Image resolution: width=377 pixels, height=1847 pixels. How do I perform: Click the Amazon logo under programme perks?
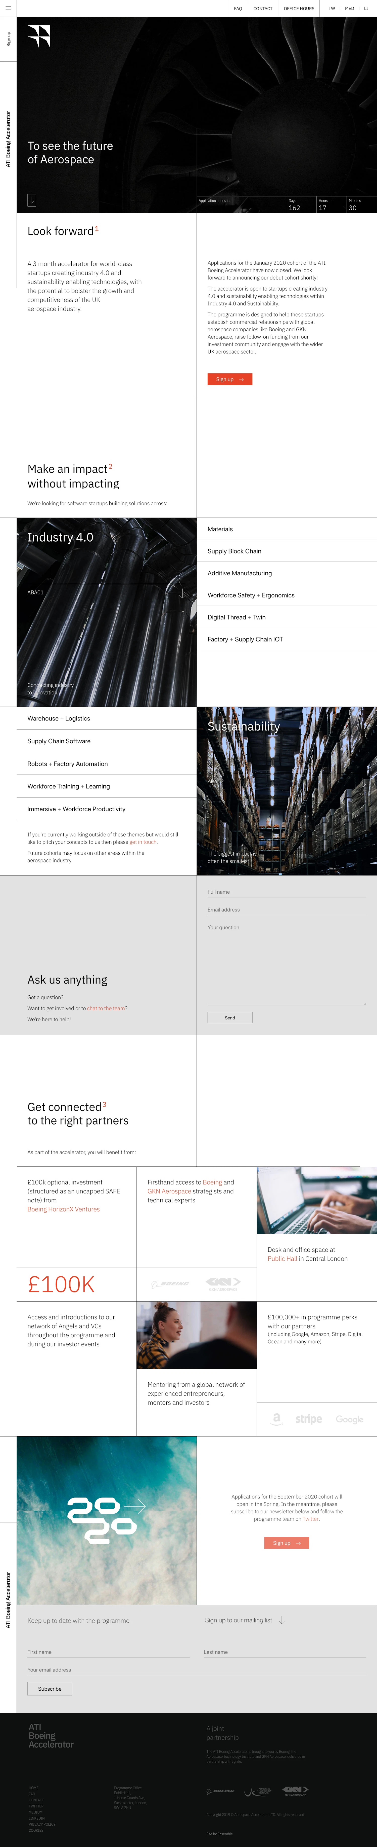pos(277,1419)
